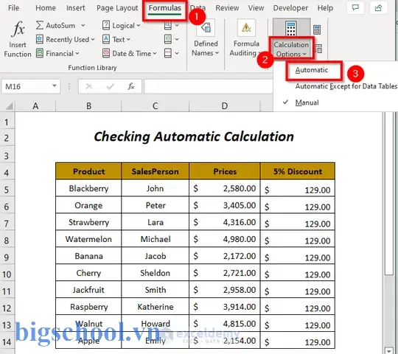Open the Text functions icon
Screen dimensions: 398x354
tap(106, 39)
